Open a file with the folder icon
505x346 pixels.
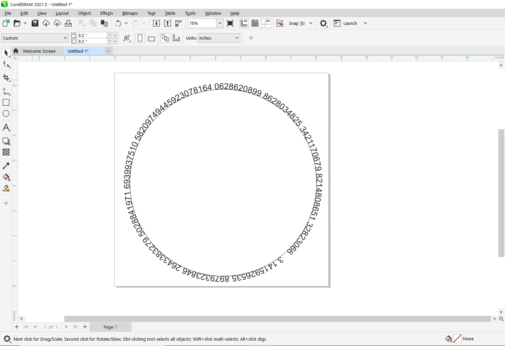point(17,23)
